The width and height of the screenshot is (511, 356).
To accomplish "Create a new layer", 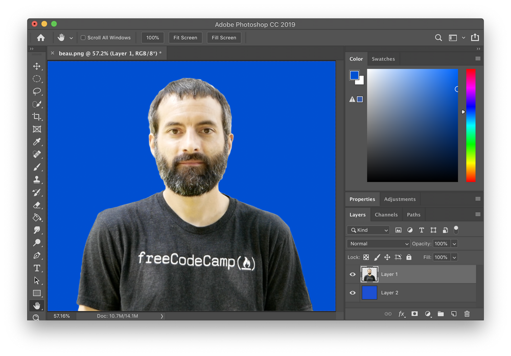I will tap(453, 314).
